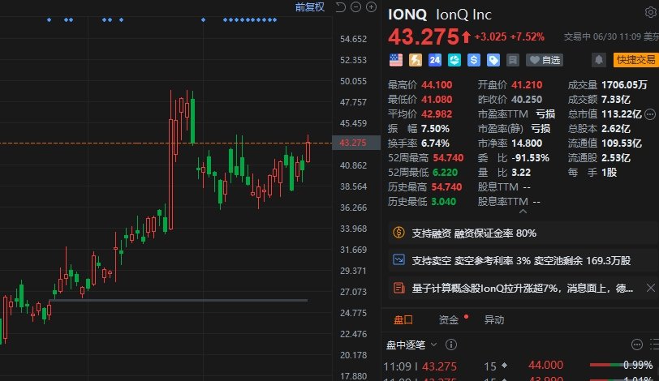Click the blue dollar sign icon
This screenshot has height=381, width=659.
[x=474, y=60]
